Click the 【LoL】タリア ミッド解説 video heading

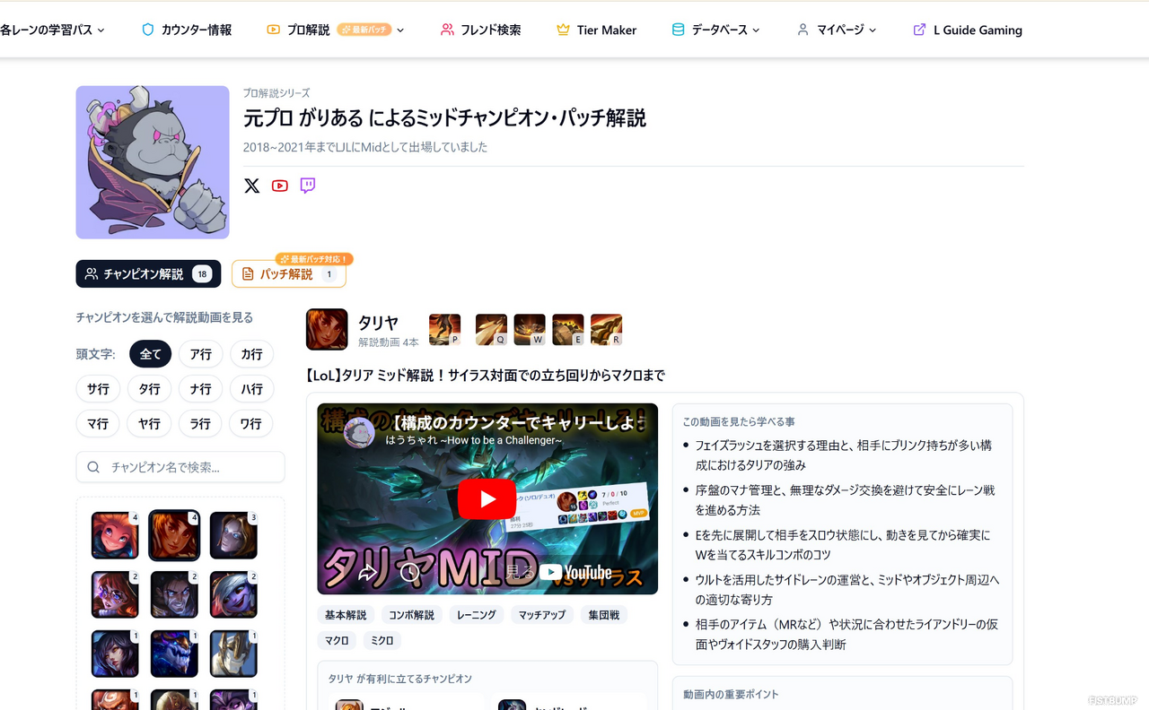486,375
